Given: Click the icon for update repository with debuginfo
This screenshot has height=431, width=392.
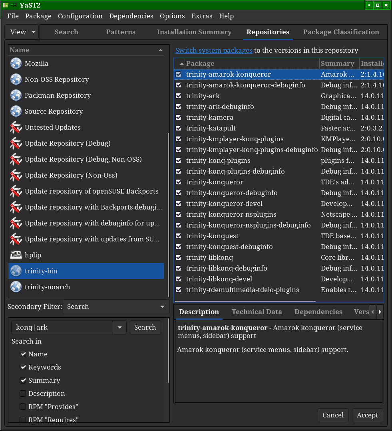Looking at the screenshot, I should point(16,223).
